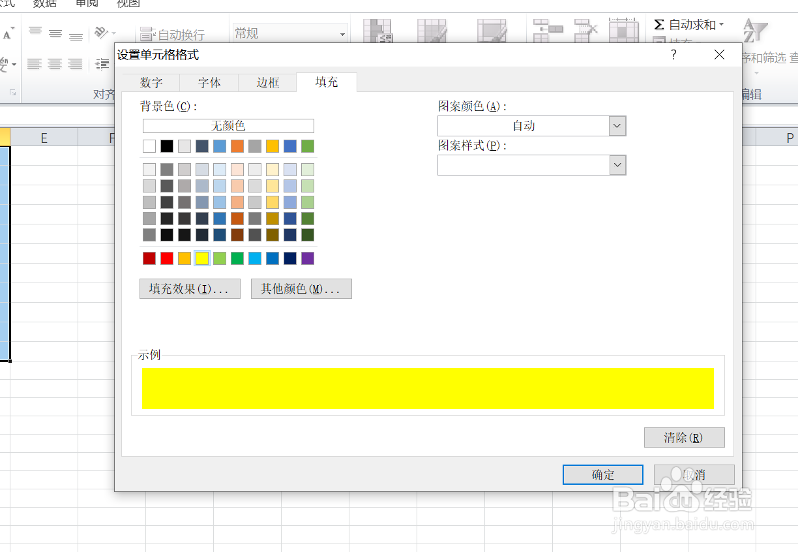Image resolution: width=798 pixels, height=552 pixels.
Task: Open 填充效果 fill effects
Action: click(x=190, y=289)
